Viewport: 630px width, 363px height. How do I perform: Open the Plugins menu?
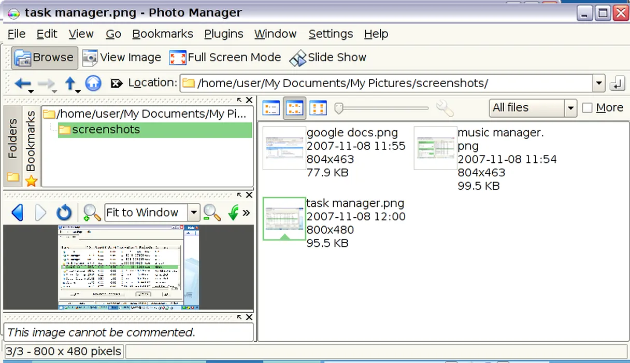[223, 34]
